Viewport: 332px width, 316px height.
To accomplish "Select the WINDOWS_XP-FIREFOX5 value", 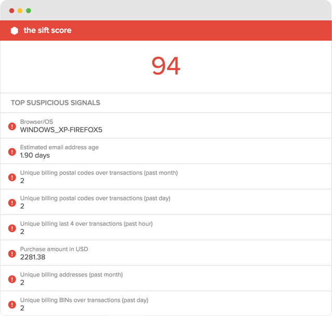I will pos(61,130).
